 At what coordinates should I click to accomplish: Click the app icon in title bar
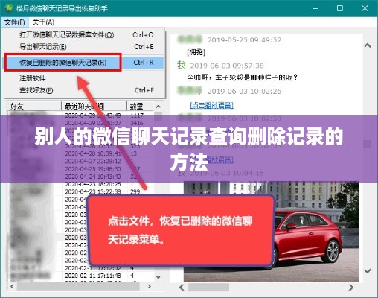[x=9, y=8]
